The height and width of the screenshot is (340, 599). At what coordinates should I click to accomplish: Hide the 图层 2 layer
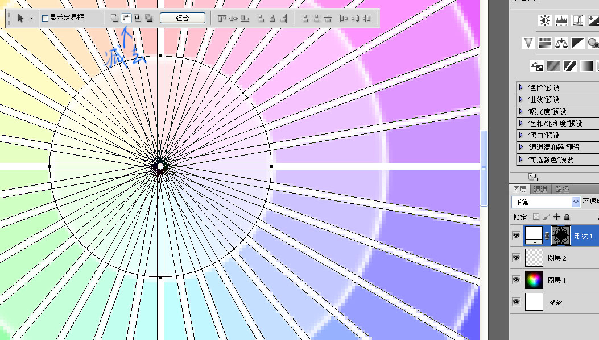pos(516,258)
